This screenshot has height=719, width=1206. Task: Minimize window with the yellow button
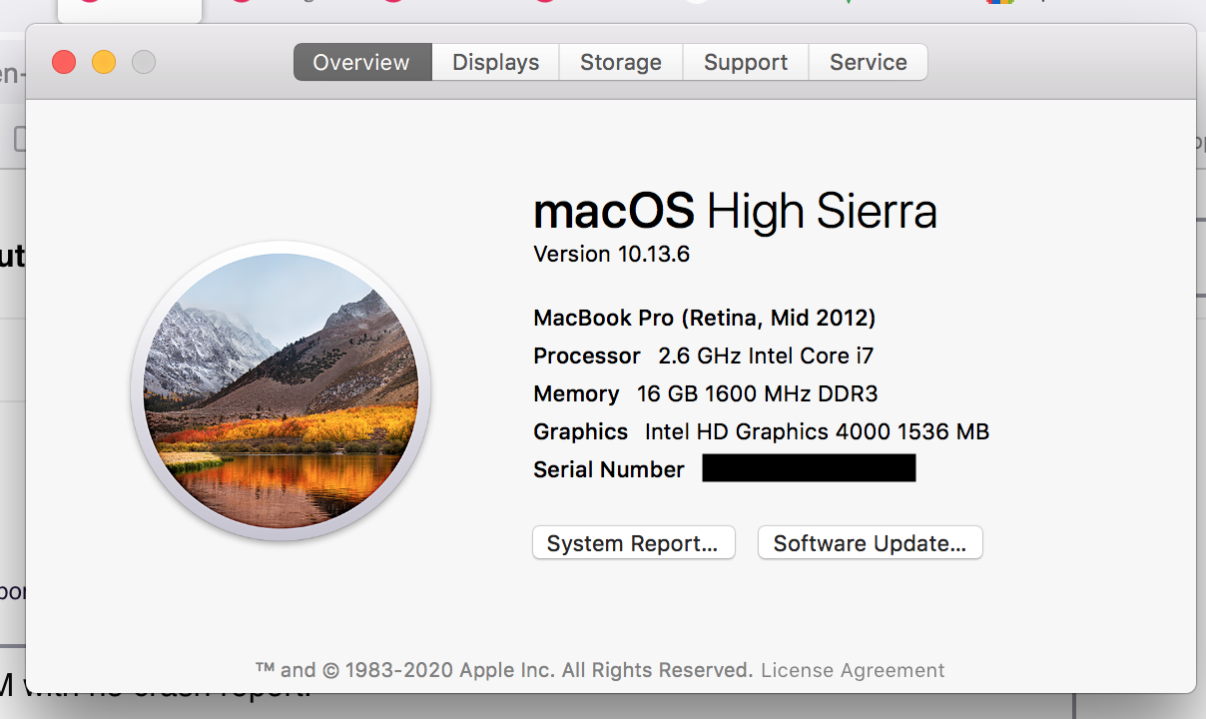tap(104, 62)
